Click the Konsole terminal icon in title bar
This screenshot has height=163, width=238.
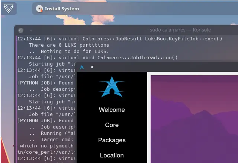coord(21,30)
